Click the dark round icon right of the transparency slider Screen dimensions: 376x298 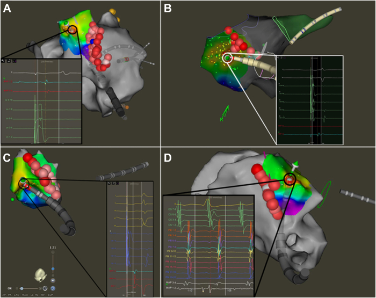(45, 288)
